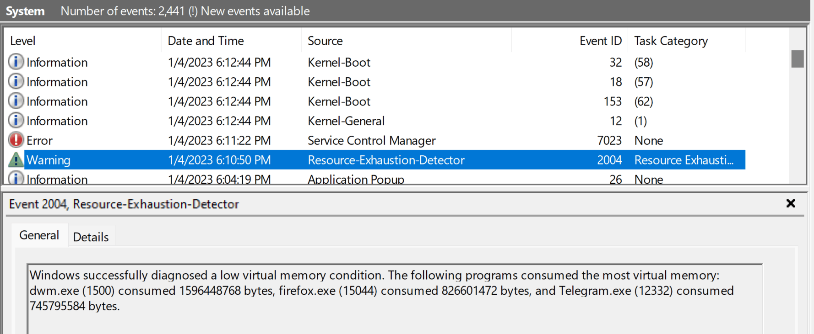This screenshot has width=814, height=334.
Task: Click the Information icon for Kernel-Boot event 18
Action: pyautogui.click(x=16, y=81)
